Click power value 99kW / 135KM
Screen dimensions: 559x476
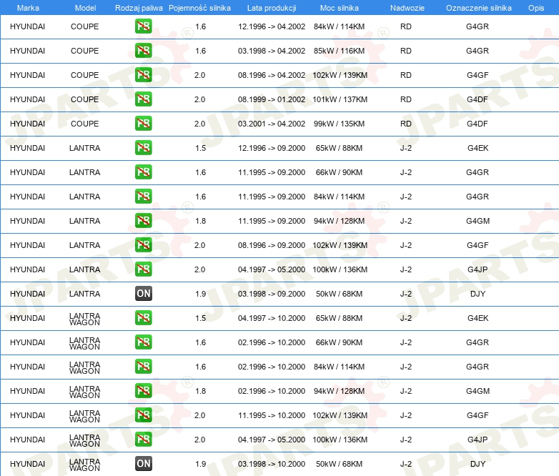(339, 124)
